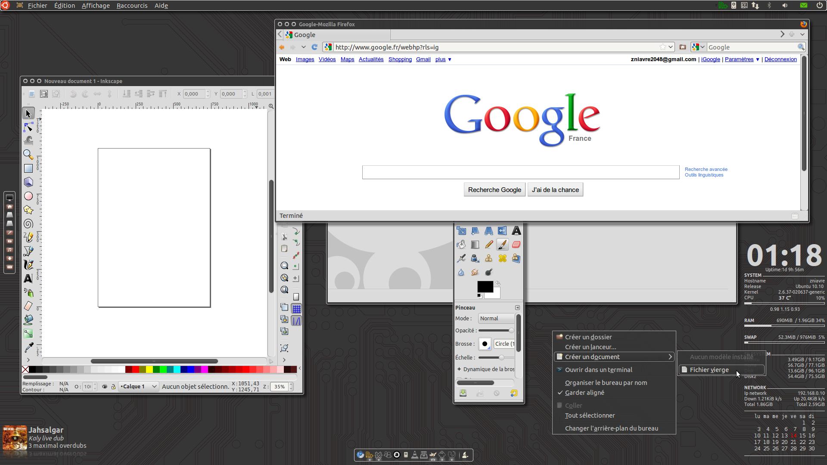
Task: Choose Fichier vierge in the submenu
Action: (721, 370)
